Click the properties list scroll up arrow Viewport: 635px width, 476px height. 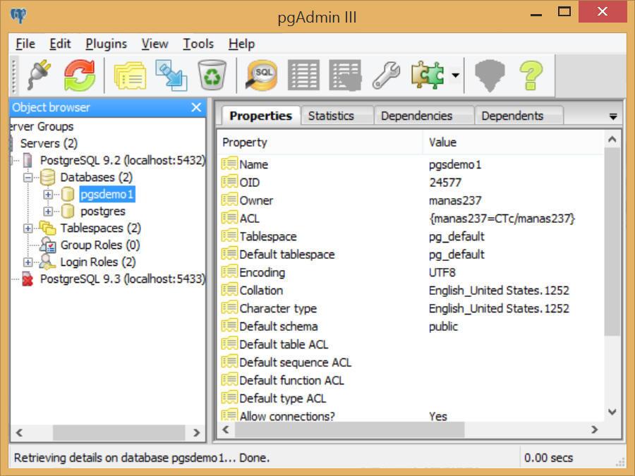point(612,140)
